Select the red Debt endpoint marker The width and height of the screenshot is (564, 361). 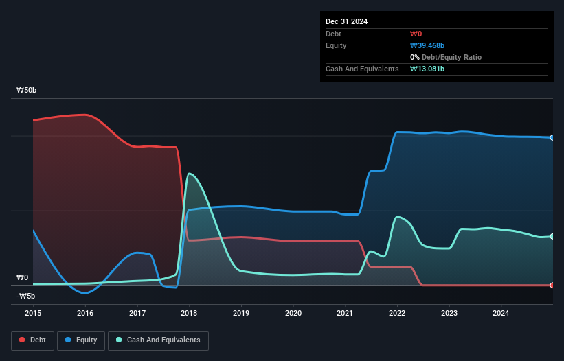point(552,286)
